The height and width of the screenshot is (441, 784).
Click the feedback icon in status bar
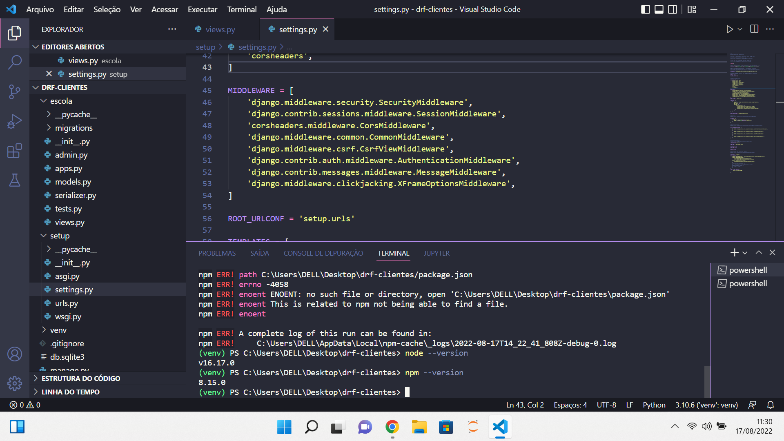(752, 405)
